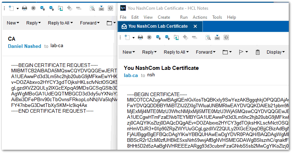Screen dimensions: 292x153
Task: Open the Create menu in HCL Notes
Action: click(164, 17)
